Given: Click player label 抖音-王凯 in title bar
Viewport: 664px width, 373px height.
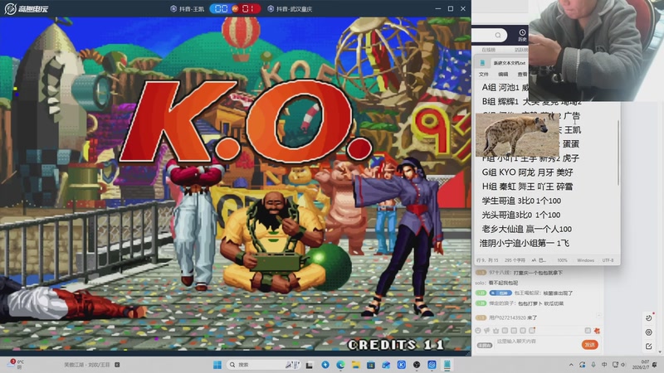Looking at the screenshot, I should (x=188, y=8).
